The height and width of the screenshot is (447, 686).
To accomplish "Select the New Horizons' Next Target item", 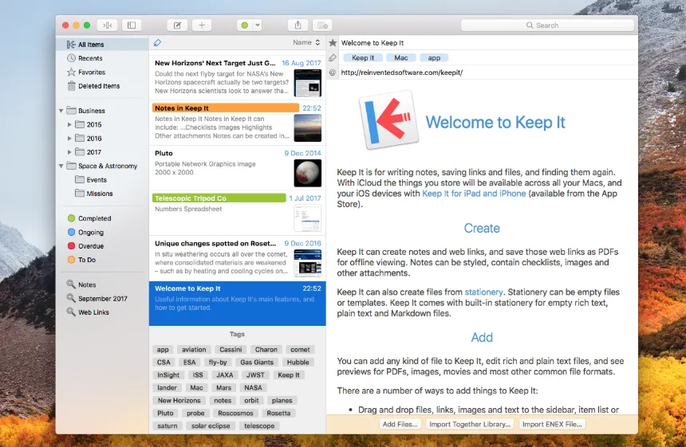I will point(238,77).
